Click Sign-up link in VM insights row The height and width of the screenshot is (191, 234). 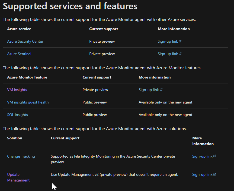(149, 89)
